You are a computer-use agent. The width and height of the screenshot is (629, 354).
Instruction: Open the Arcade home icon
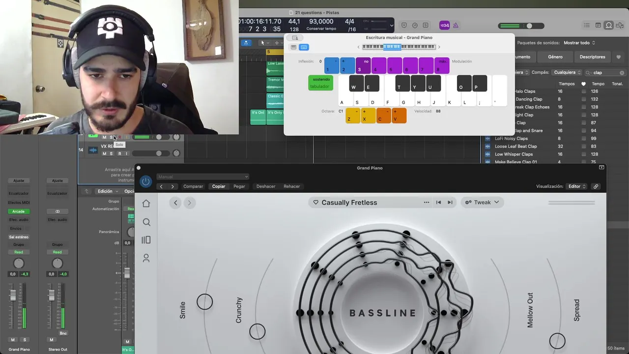[x=146, y=204]
